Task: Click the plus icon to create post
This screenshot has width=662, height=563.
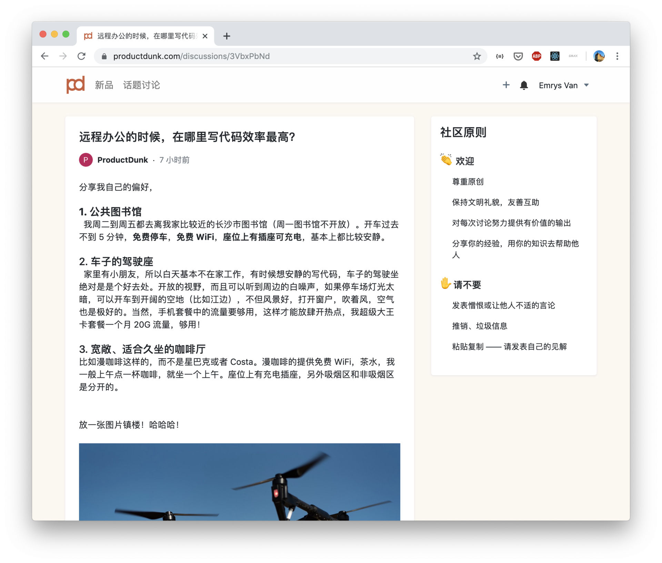Action: 506,85
